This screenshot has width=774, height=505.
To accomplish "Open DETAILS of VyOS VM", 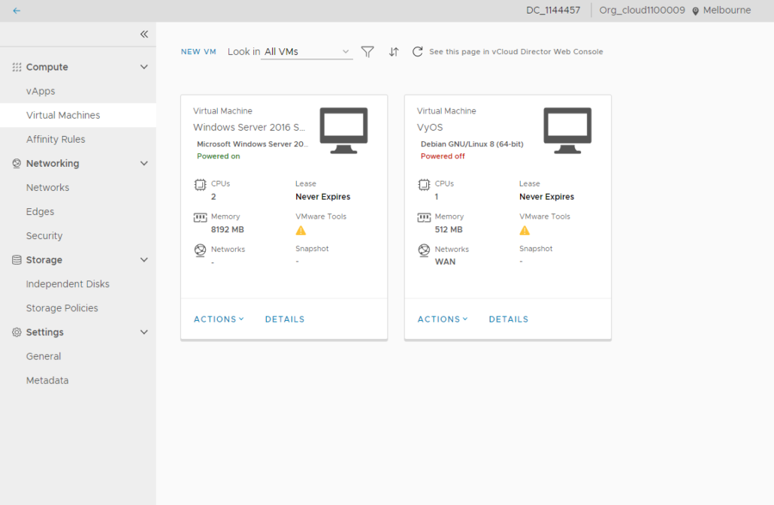I will (x=509, y=319).
